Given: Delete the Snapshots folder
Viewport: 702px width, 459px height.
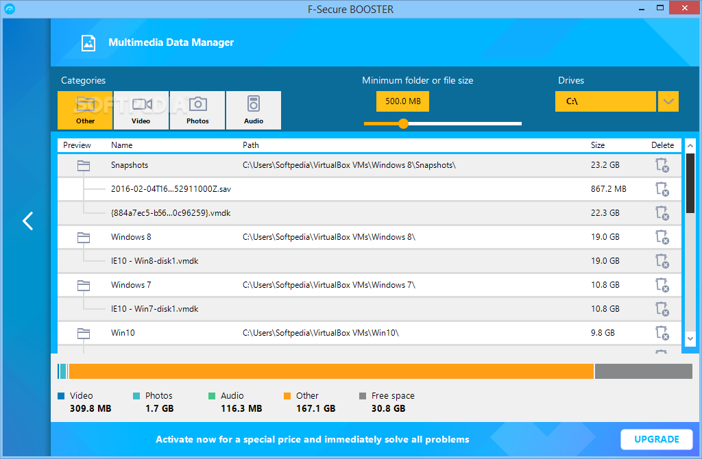Looking at the screenshot, I should point(662,165).
